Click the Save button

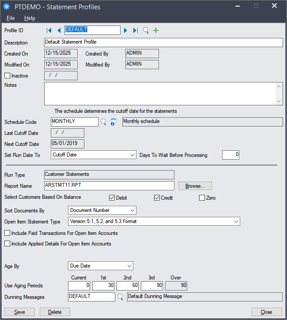[19, 312]
